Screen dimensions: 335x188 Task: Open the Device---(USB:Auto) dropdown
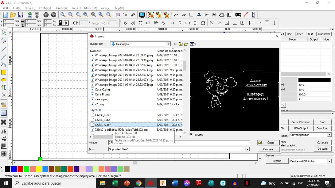coord(329,161)
